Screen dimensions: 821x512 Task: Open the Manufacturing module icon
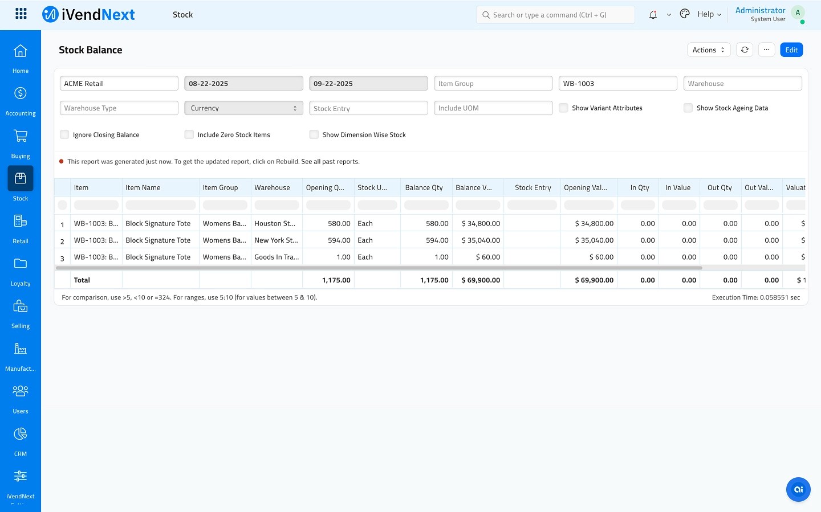pos(21,349)
